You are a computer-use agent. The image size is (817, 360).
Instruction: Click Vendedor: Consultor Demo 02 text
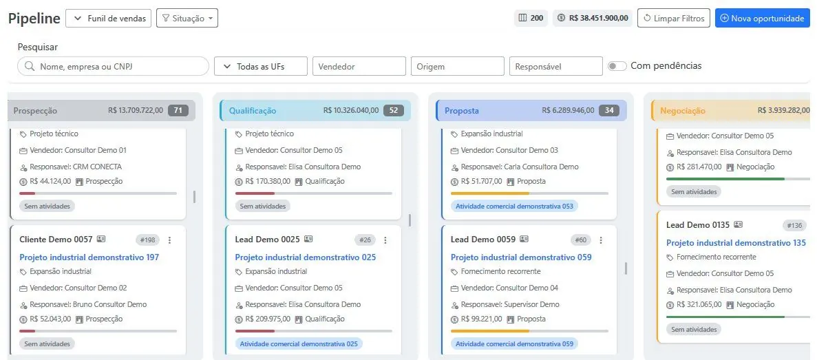[78, 288]
